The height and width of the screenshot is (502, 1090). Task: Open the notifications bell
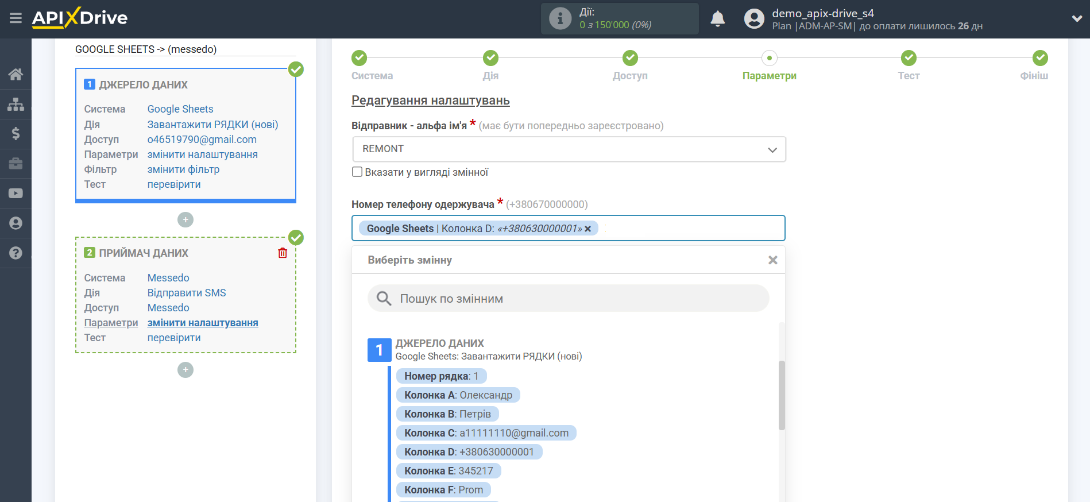(718, 19)
